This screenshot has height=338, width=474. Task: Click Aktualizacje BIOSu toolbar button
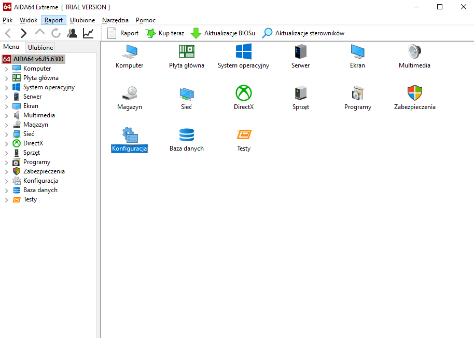pos(223,33)
